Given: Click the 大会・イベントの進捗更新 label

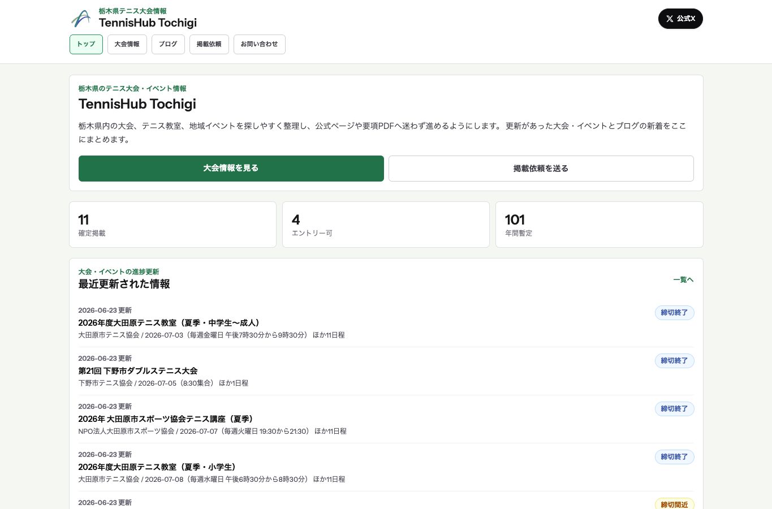Looking at the screenshot, I should coord(119,271).
